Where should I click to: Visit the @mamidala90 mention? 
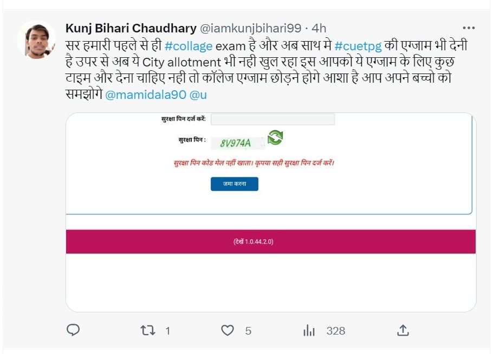pos(143,95)
